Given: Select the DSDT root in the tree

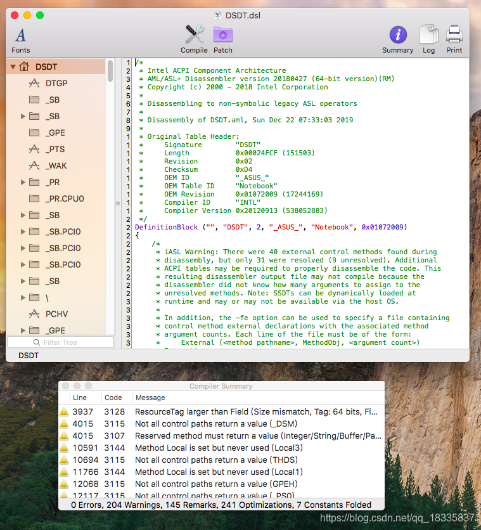Looking at the screenshot, I should pyautogui.click(x=56, y=67).
